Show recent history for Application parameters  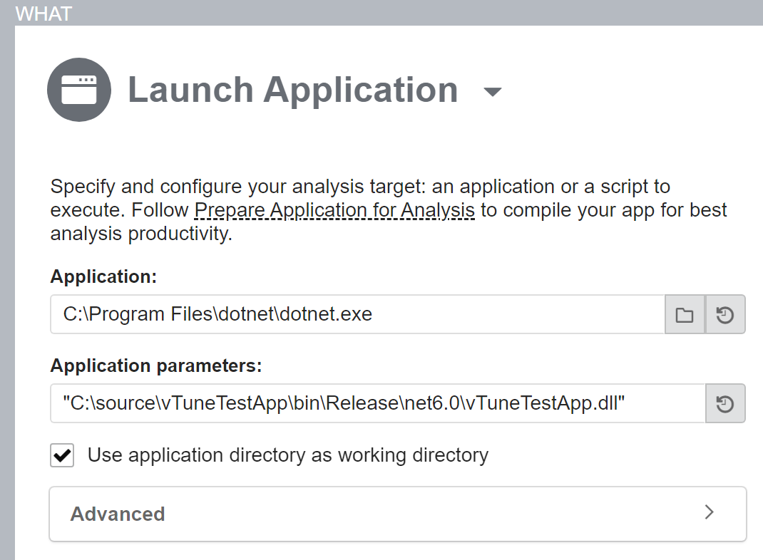pyautogui.click(x=725, y=404)
